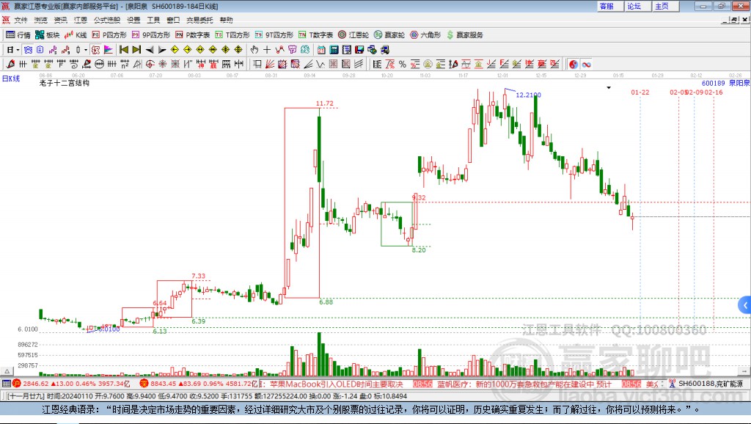This screenshot has height=424, width=751.
Task: Click the 11.72 price high label
Action: (324, 103)
